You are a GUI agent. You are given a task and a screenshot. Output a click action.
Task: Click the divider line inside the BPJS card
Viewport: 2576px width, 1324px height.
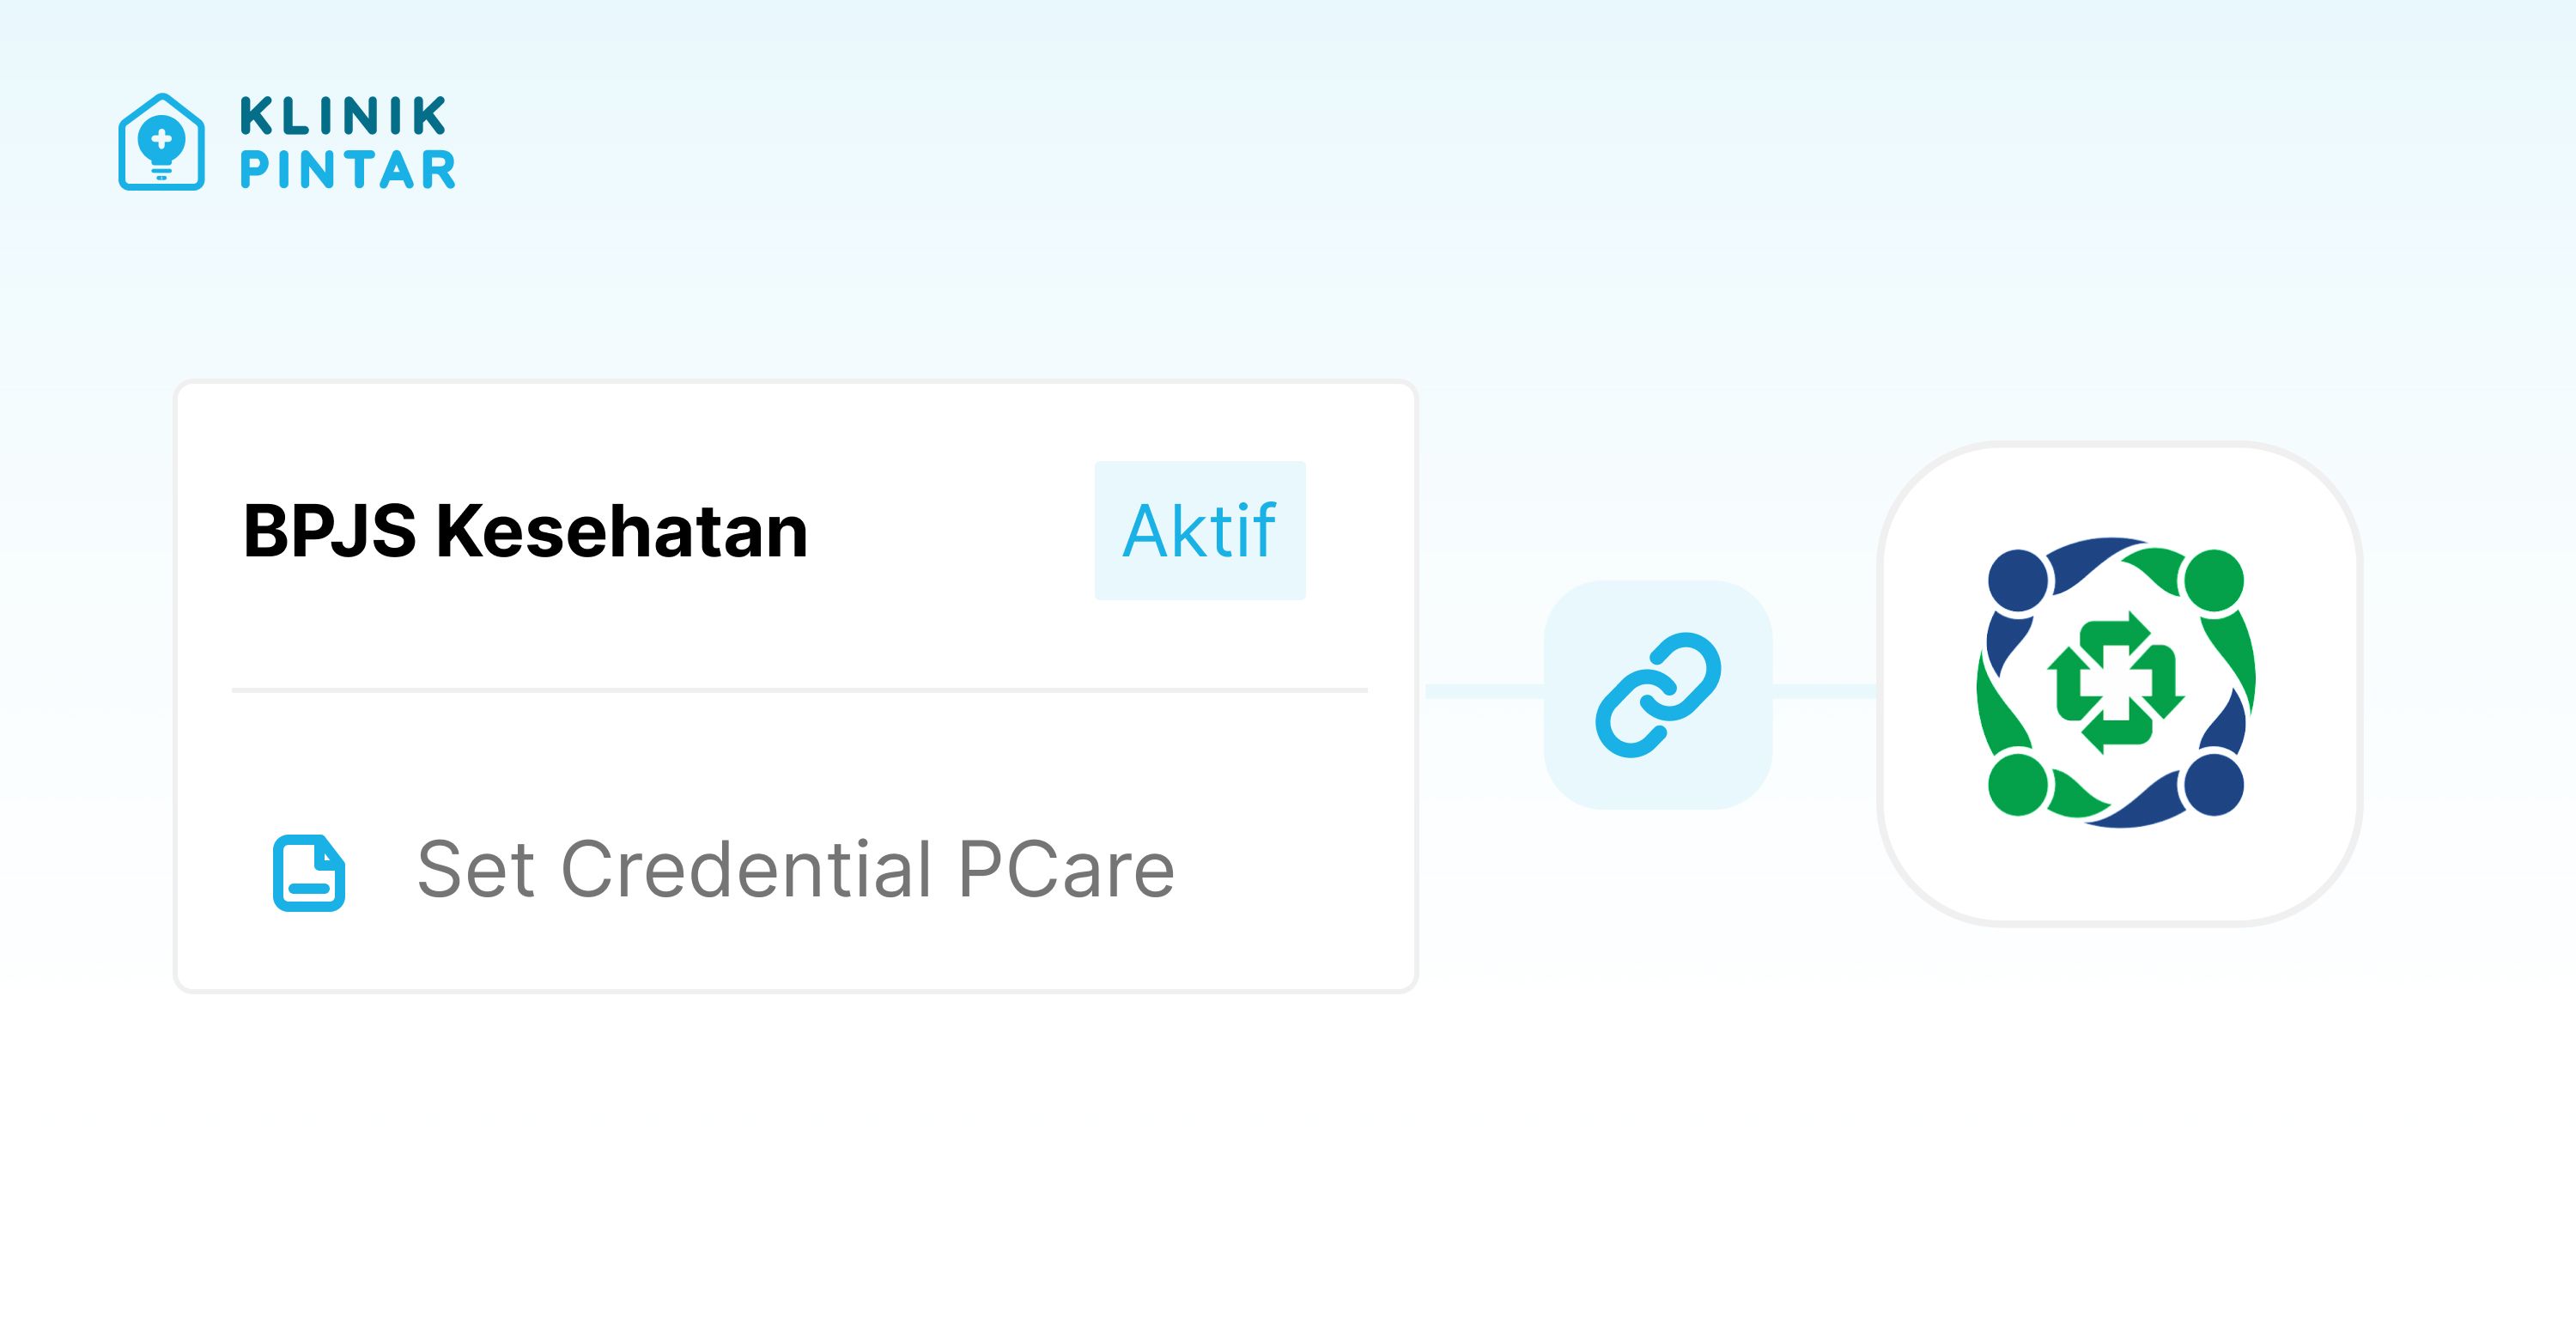pyautogui.click(x=800, y=690)
